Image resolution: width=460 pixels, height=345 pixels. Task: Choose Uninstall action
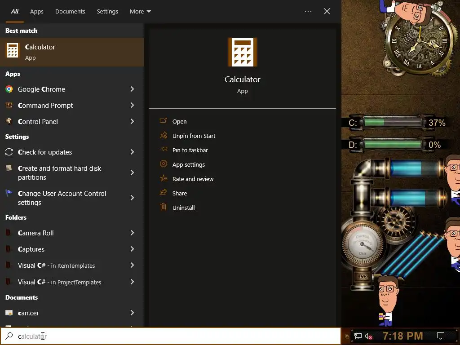[184, 208]
